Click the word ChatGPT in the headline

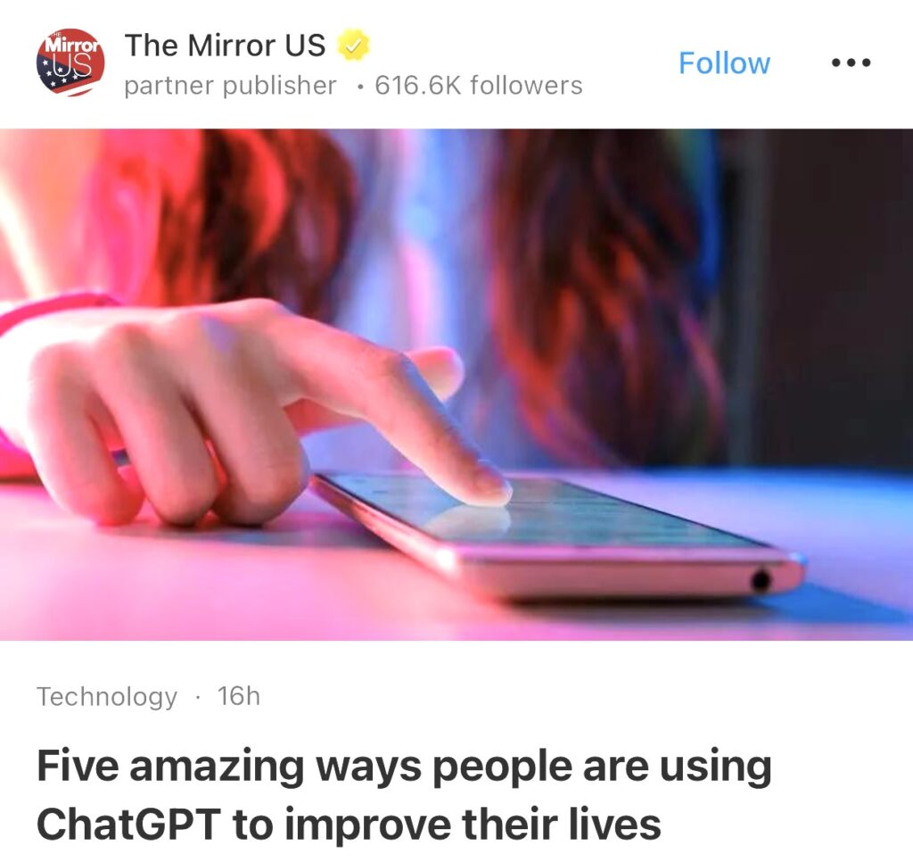(129, 824)
